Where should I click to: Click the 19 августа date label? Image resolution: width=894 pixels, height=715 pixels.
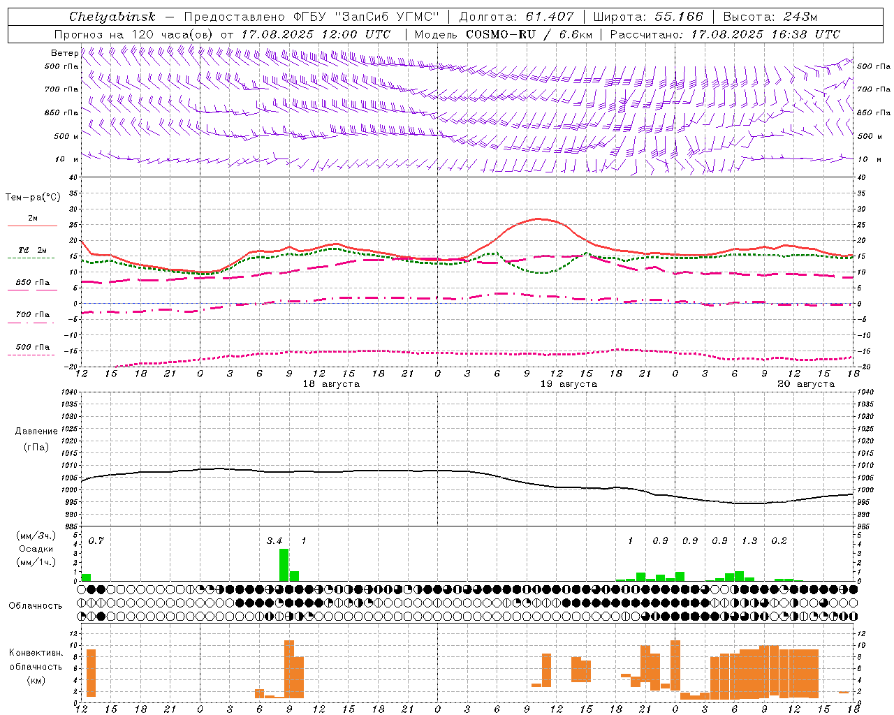pos(569,384)
